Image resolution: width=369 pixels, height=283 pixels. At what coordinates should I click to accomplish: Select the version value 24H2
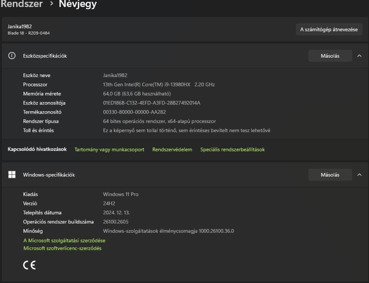109,204
